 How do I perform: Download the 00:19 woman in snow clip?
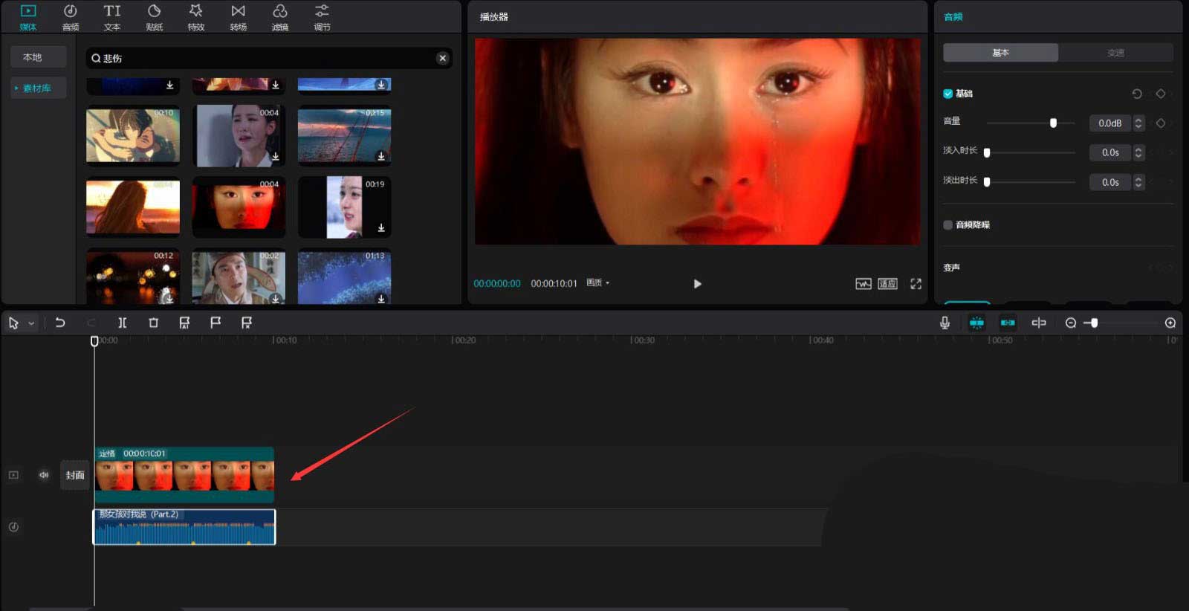[x=381, y=227]
